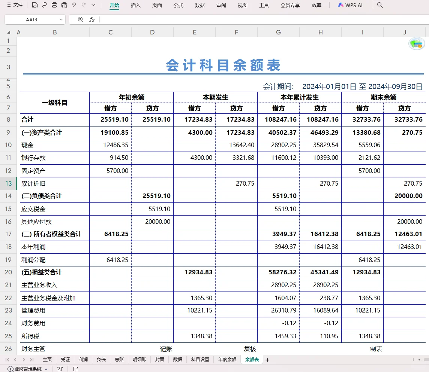Click the fx insert function icon
The width and height of the screenshot is (429, 372).
tap(92, 20)
